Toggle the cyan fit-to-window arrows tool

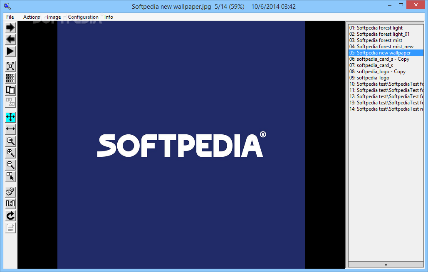(10, 117)
